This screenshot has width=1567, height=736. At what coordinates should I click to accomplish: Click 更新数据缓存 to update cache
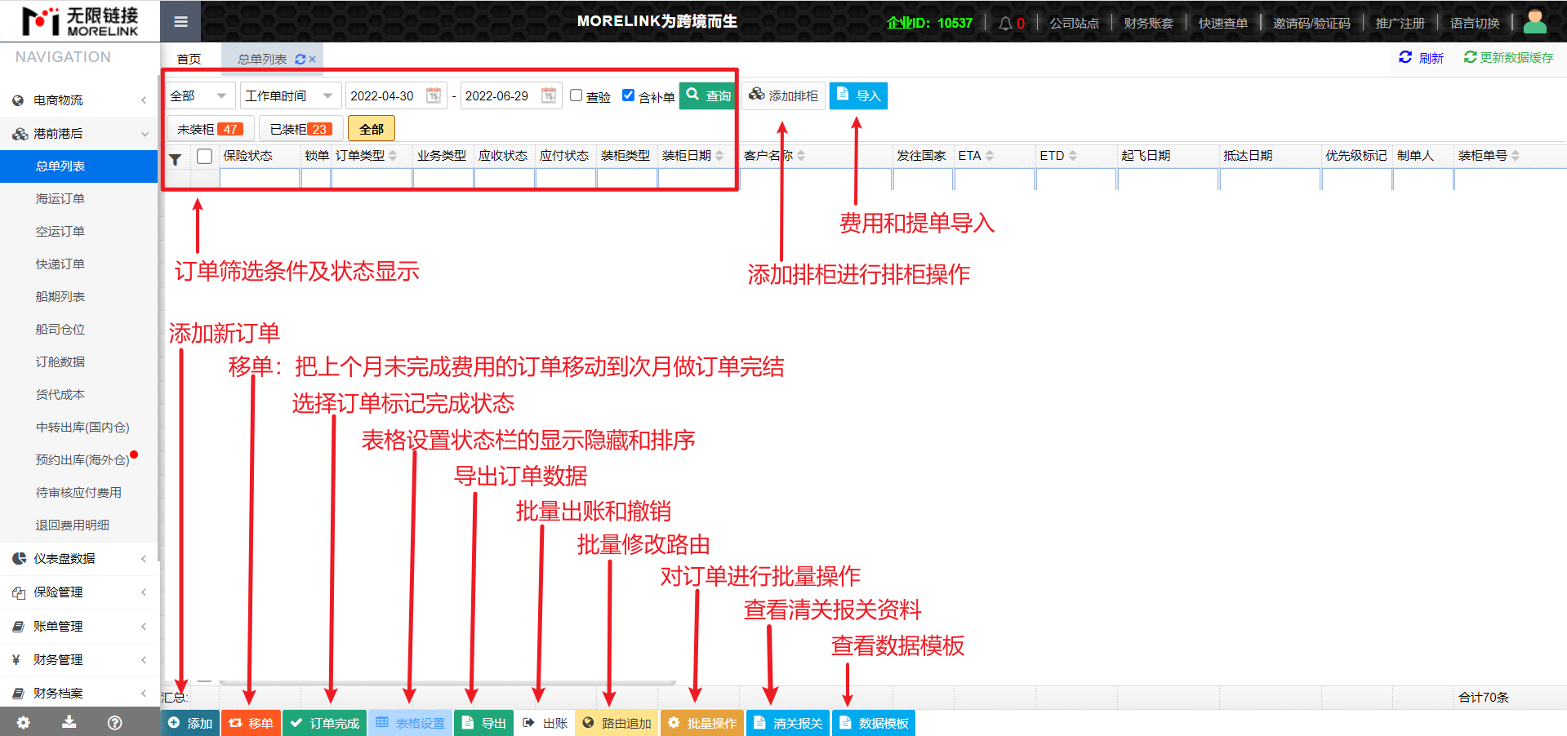click(x=1508, y=57)
